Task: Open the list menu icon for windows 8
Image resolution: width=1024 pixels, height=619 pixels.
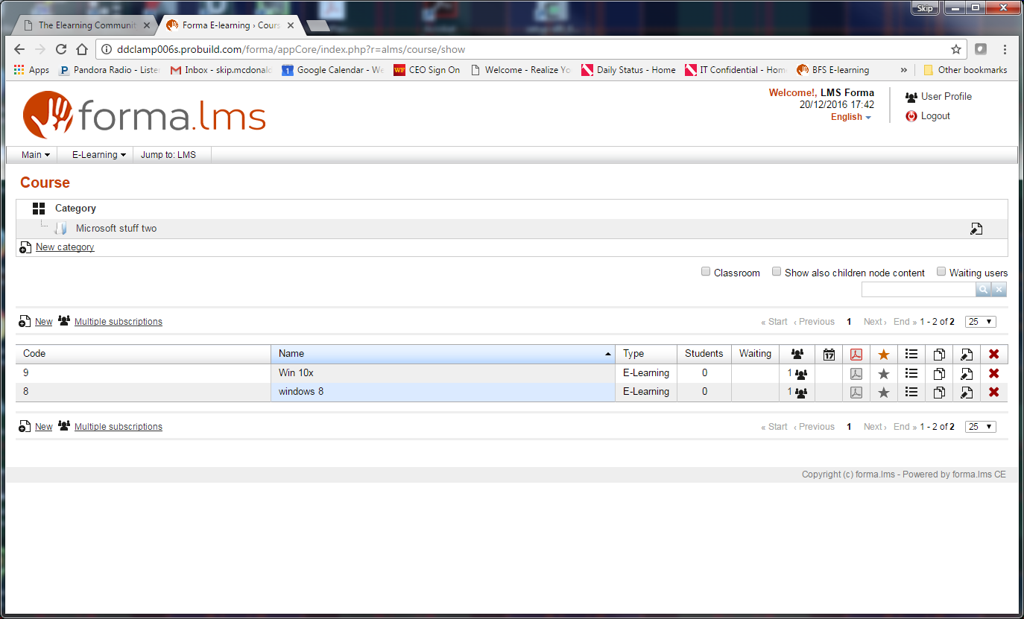Action: click(911, 392)
